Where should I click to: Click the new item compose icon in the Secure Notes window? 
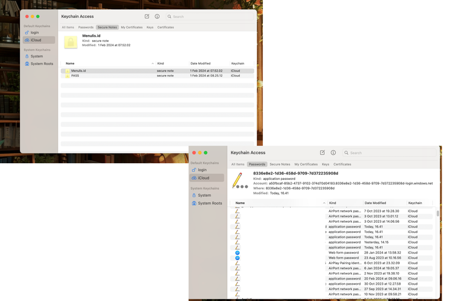pos(147,17)
